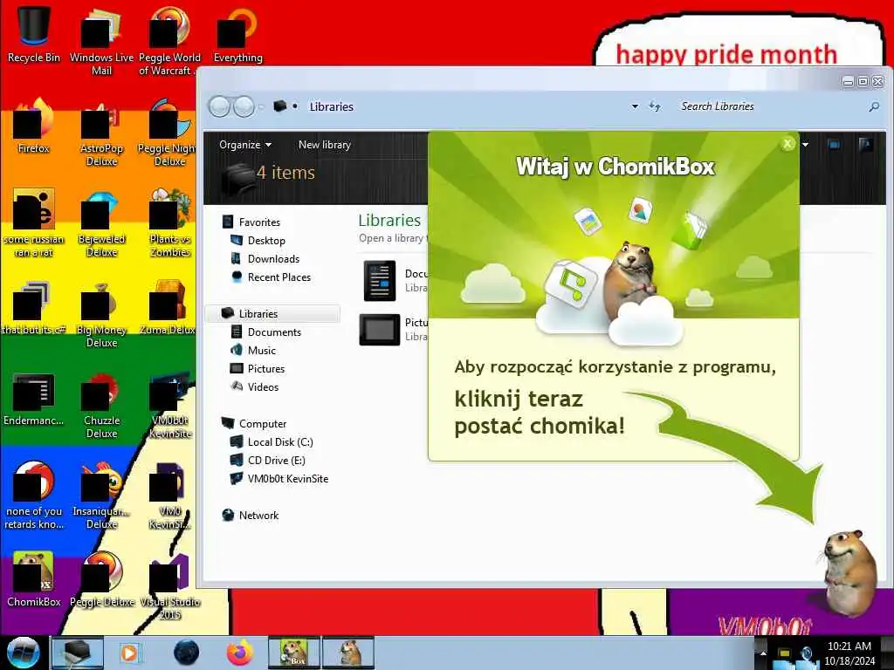Viewport: 894px width, 670px height.
Task: Click the ChomikBox hamster character
Action: click(849, 572)
